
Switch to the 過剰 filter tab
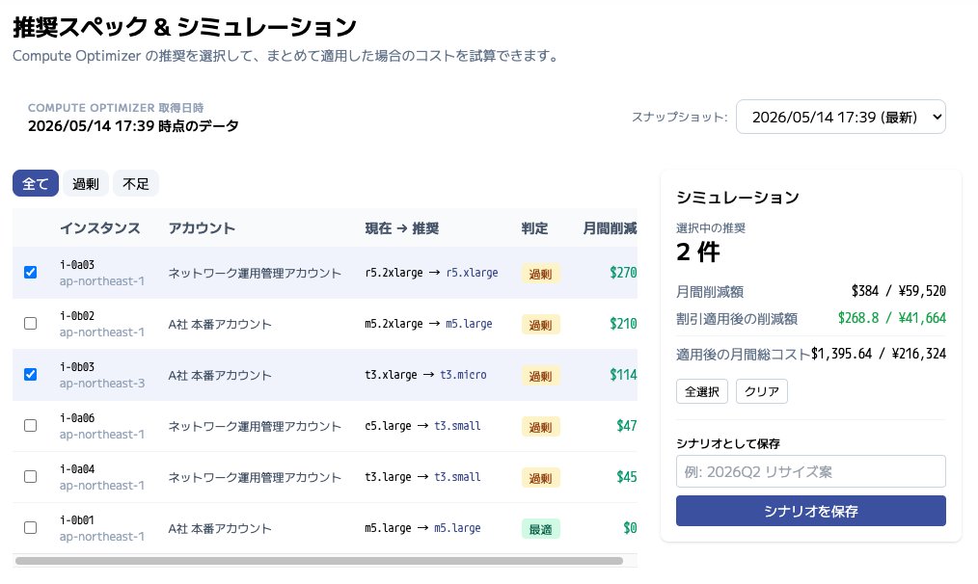[x=86, y=183]
